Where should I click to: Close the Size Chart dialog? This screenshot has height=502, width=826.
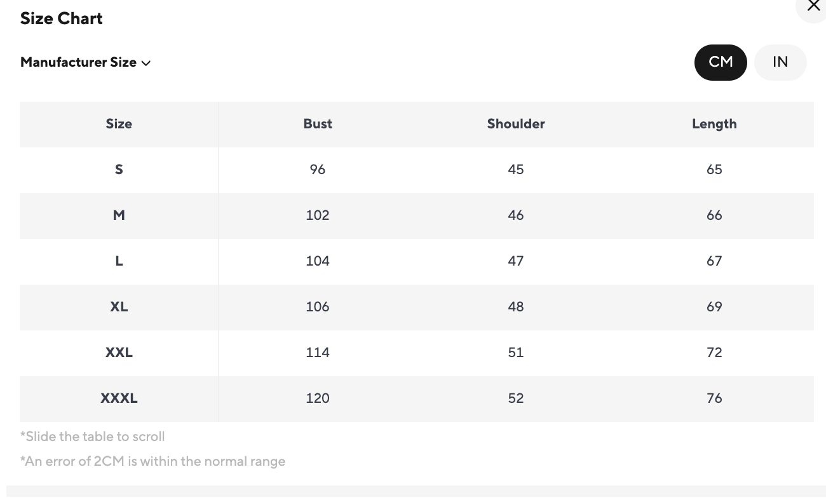[x=813, y=6]
